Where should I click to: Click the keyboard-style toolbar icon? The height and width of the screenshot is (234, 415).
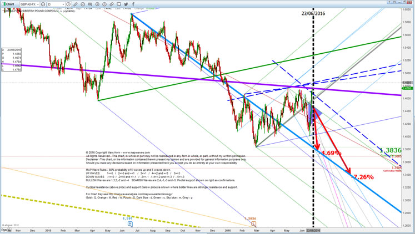point(90,4)
